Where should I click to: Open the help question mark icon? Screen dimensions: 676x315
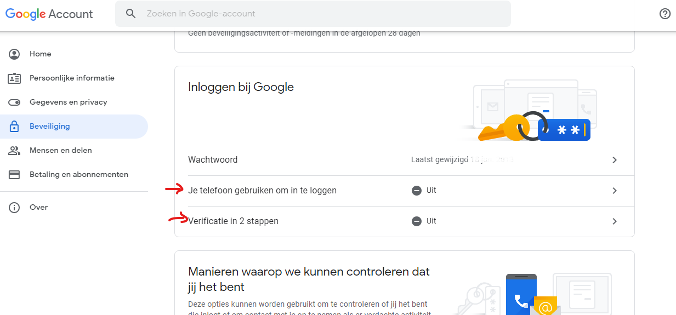(x=664, y=14)
